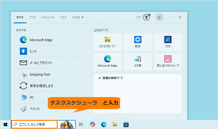Open エクスプローラー top app tile

point(107,42)
